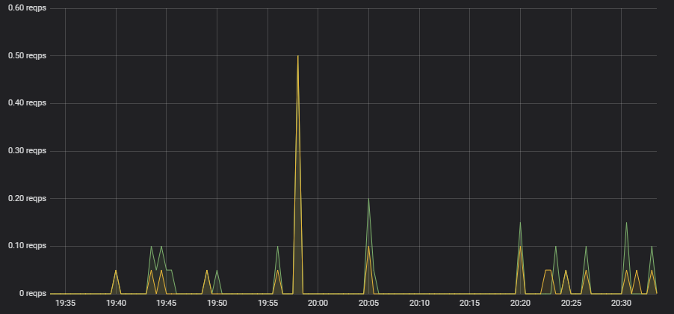Click the 20:00 time axis label
The width and height of the screenshot is (674, 314).
[318, 304]
